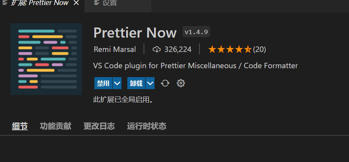Image resolution: width=349 pixels, height=162 pixels.
Task: Click the Prettier Now extension logo
Action: (46, 59)
